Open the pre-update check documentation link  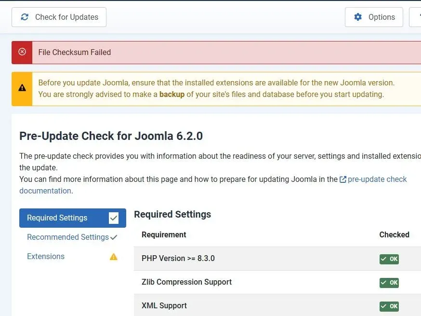click(x=377, y=179)
